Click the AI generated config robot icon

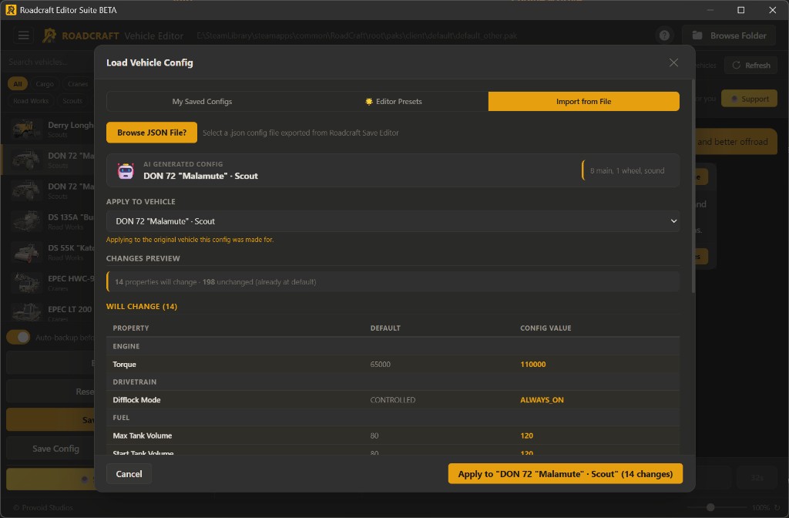126,170
